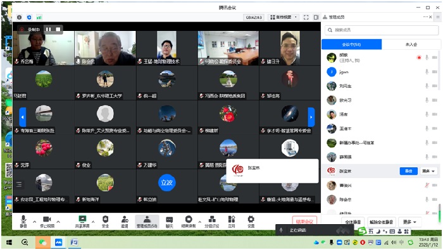Open 共享屏幕 screen sharing

coord(82,221)
